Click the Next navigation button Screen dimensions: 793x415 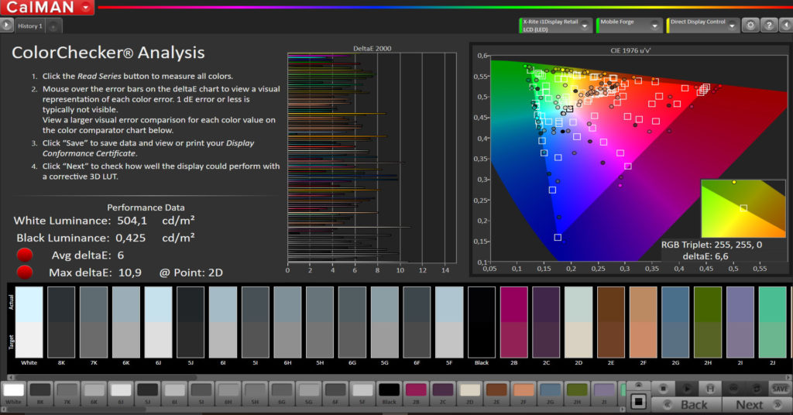click(749, 404)
